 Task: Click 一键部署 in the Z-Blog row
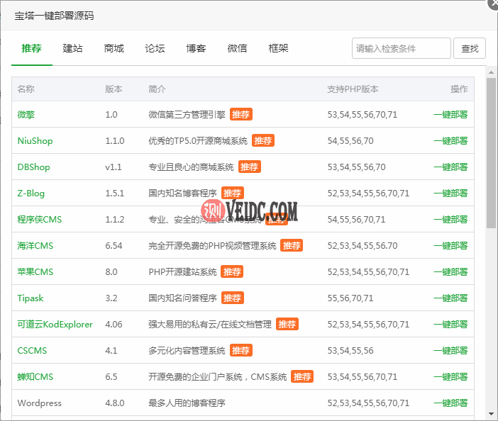(450, 193)
